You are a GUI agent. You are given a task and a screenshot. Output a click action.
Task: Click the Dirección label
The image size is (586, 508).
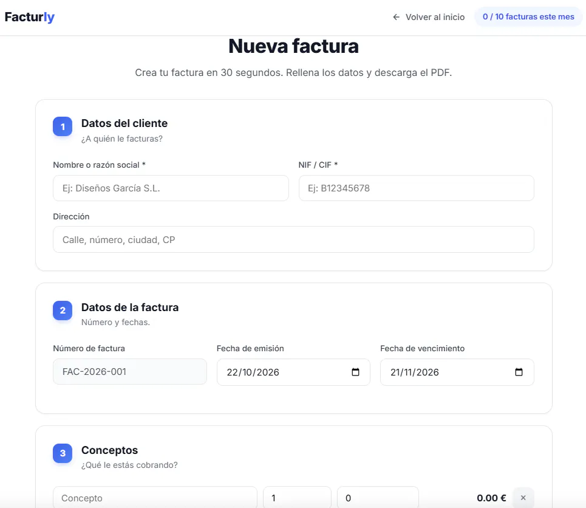coord(71,216)
